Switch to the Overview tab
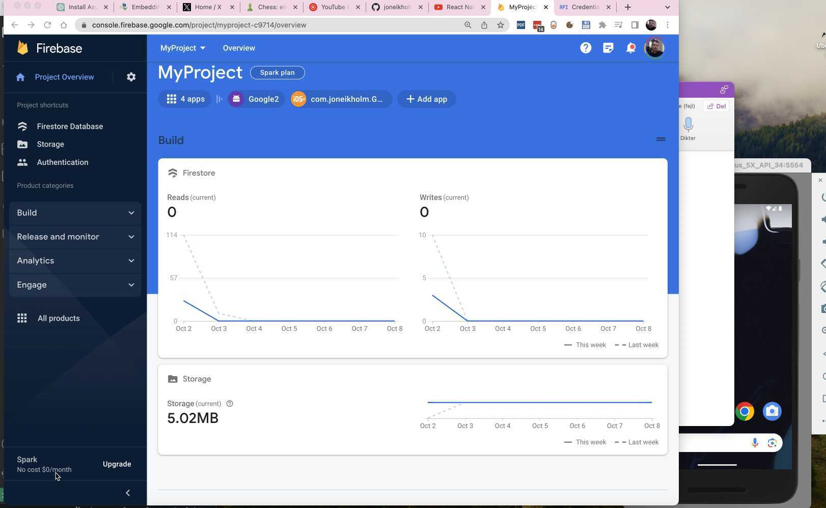Screen dimensions: 826x508 238,47
